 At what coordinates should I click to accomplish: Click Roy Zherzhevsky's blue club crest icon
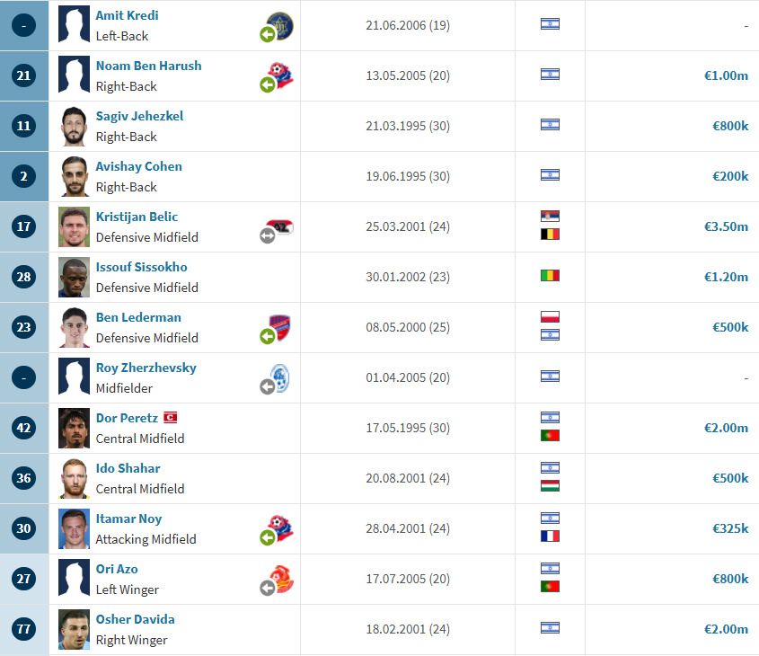coord(279,377)
